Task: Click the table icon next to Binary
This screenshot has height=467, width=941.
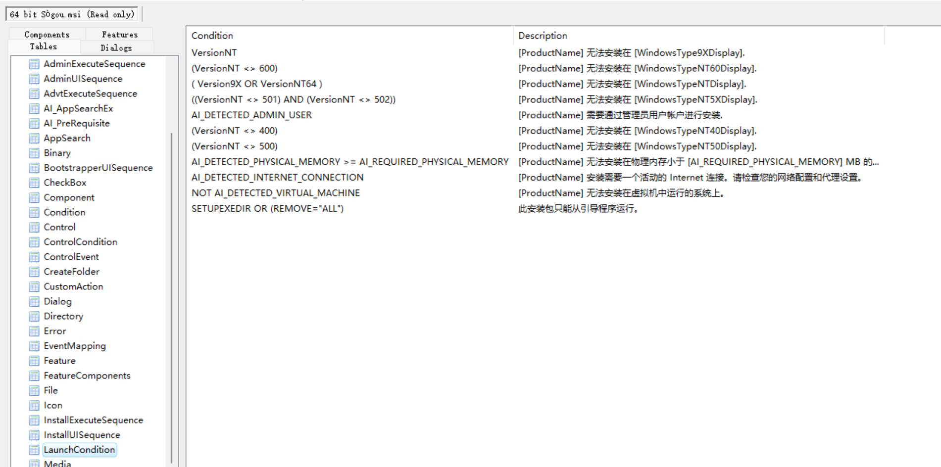Action: [34, 153]
